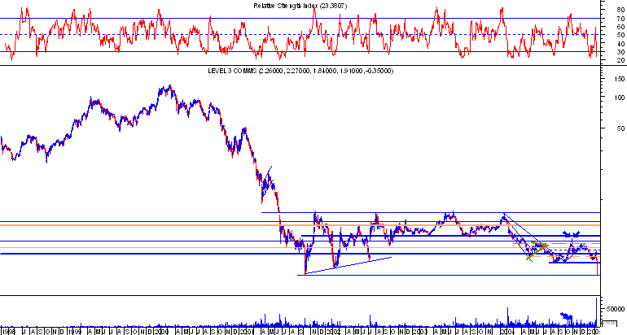This screenshot has height=335, width=627.
Task: Click the 2001 year label on the time axis
Action: (248, 332)
